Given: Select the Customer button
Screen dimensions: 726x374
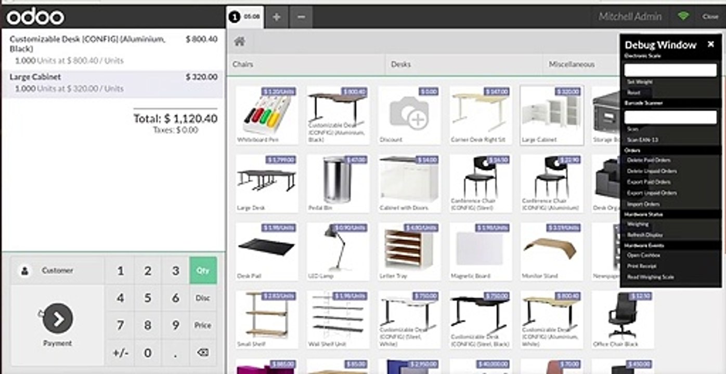Looking at the screenshot, I should (x=58, y=270).
